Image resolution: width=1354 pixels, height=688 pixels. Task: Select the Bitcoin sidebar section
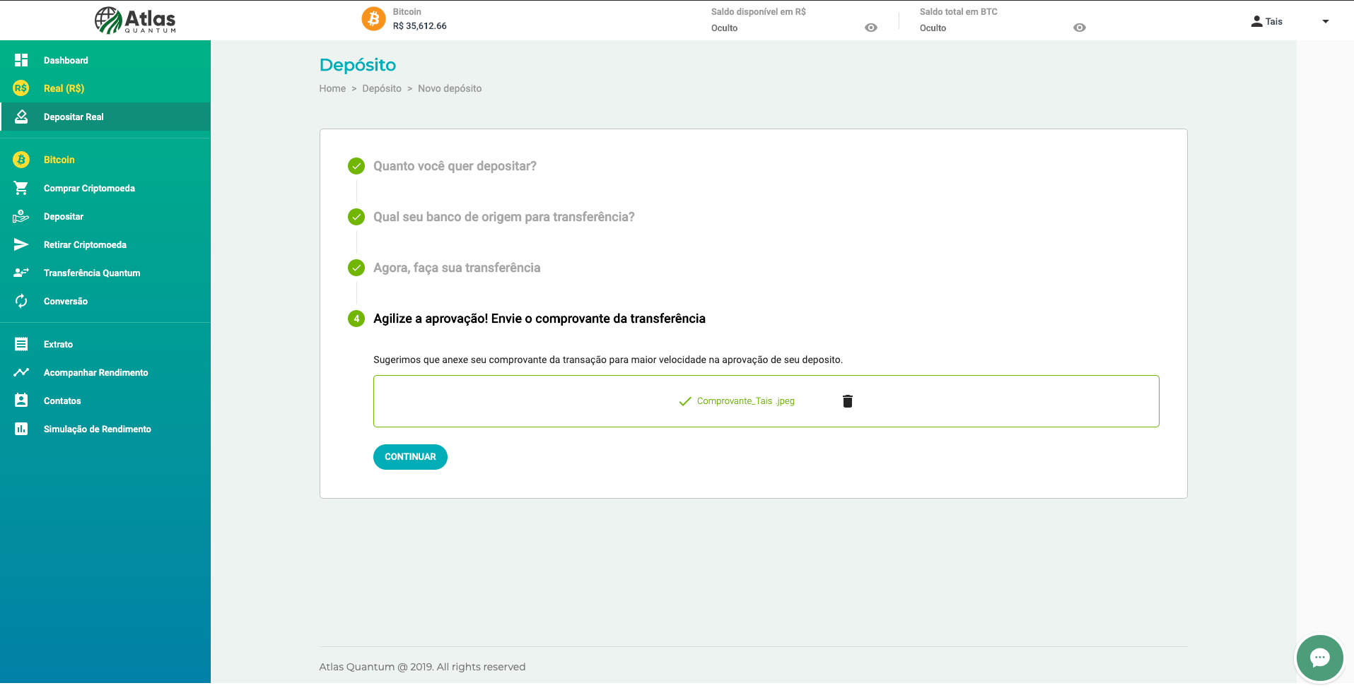click(x=59, y=160)
